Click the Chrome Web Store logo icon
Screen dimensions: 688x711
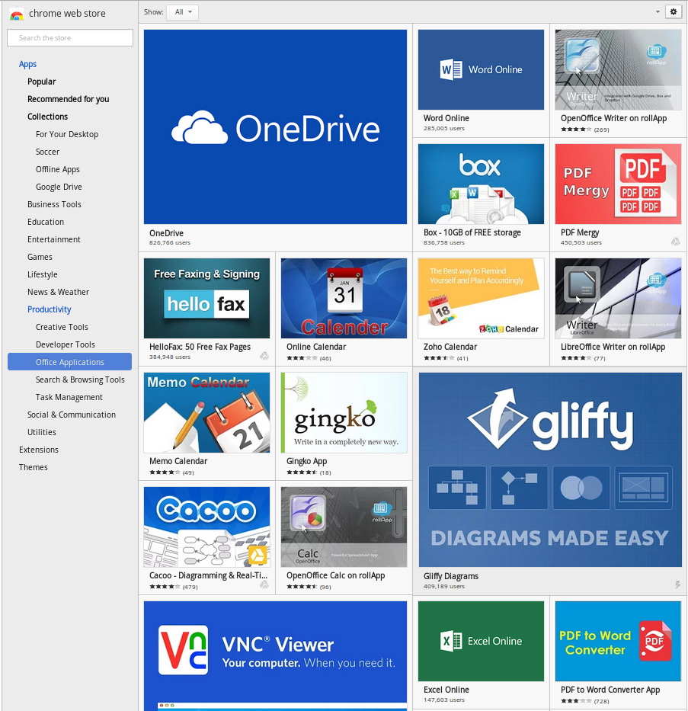[16, 14]
